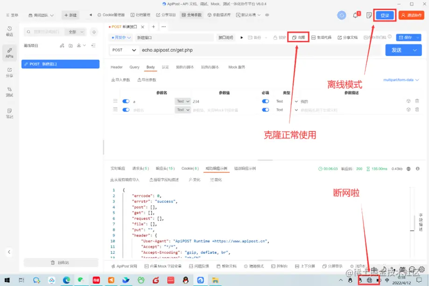The width and height of the screenshot is (429, 286).
Task: Open the 开发中 status dropdown
Action: click(121, 37)
